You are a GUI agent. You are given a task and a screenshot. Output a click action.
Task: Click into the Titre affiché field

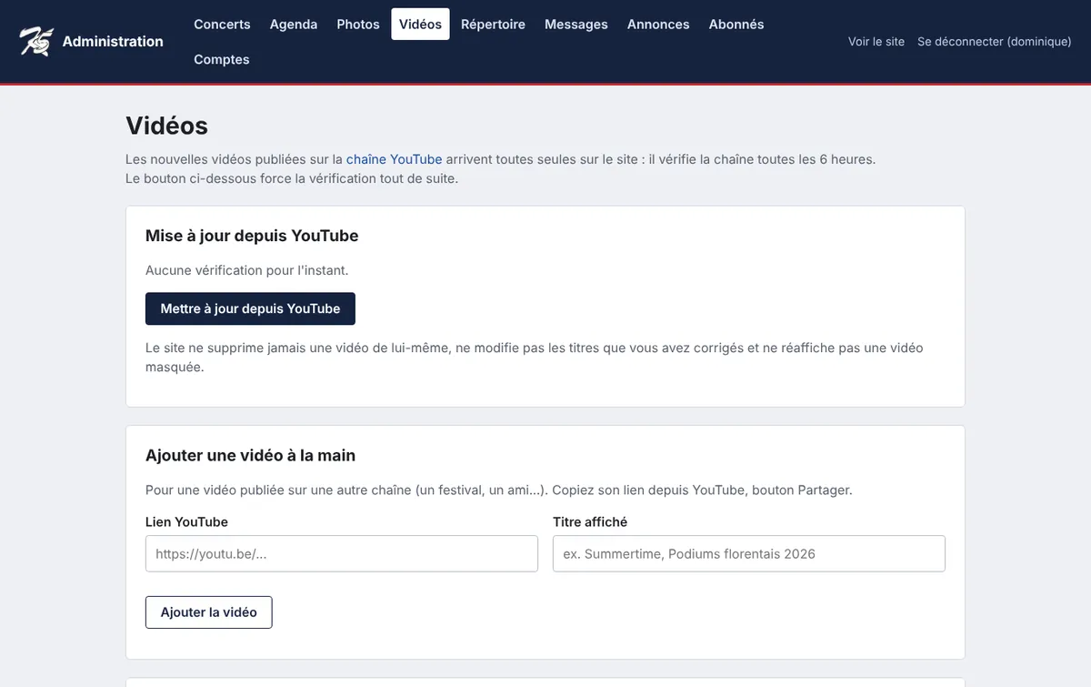[749, 553]
